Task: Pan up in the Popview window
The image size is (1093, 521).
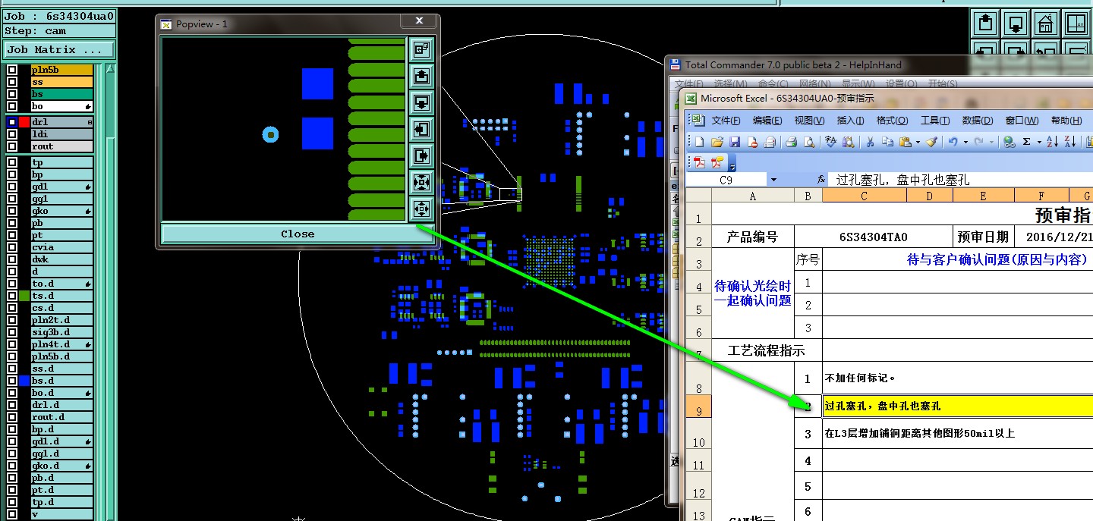Action: 421,76
